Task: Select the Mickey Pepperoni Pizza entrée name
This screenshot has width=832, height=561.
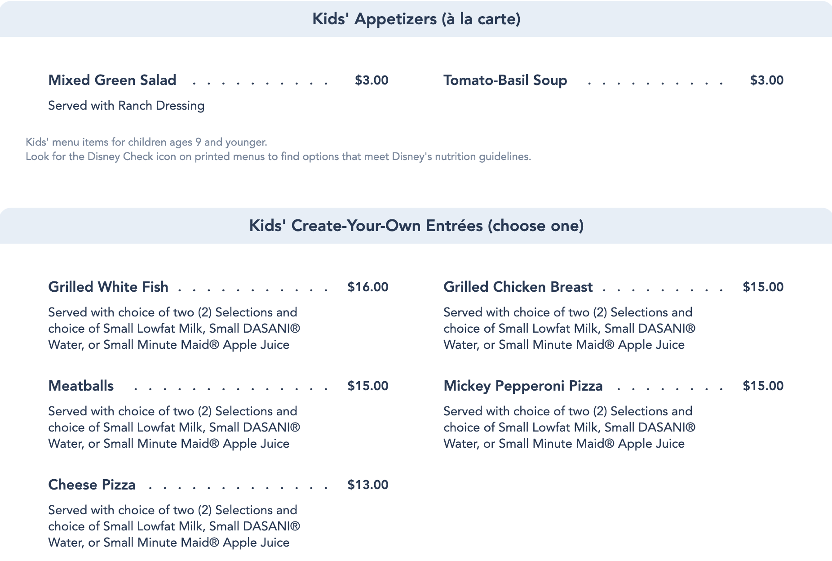Action: click(x=523, y=386)
